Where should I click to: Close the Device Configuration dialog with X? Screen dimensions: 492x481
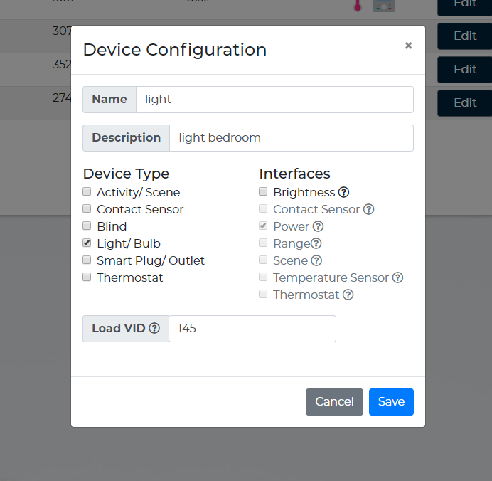(x=408, y=46)
